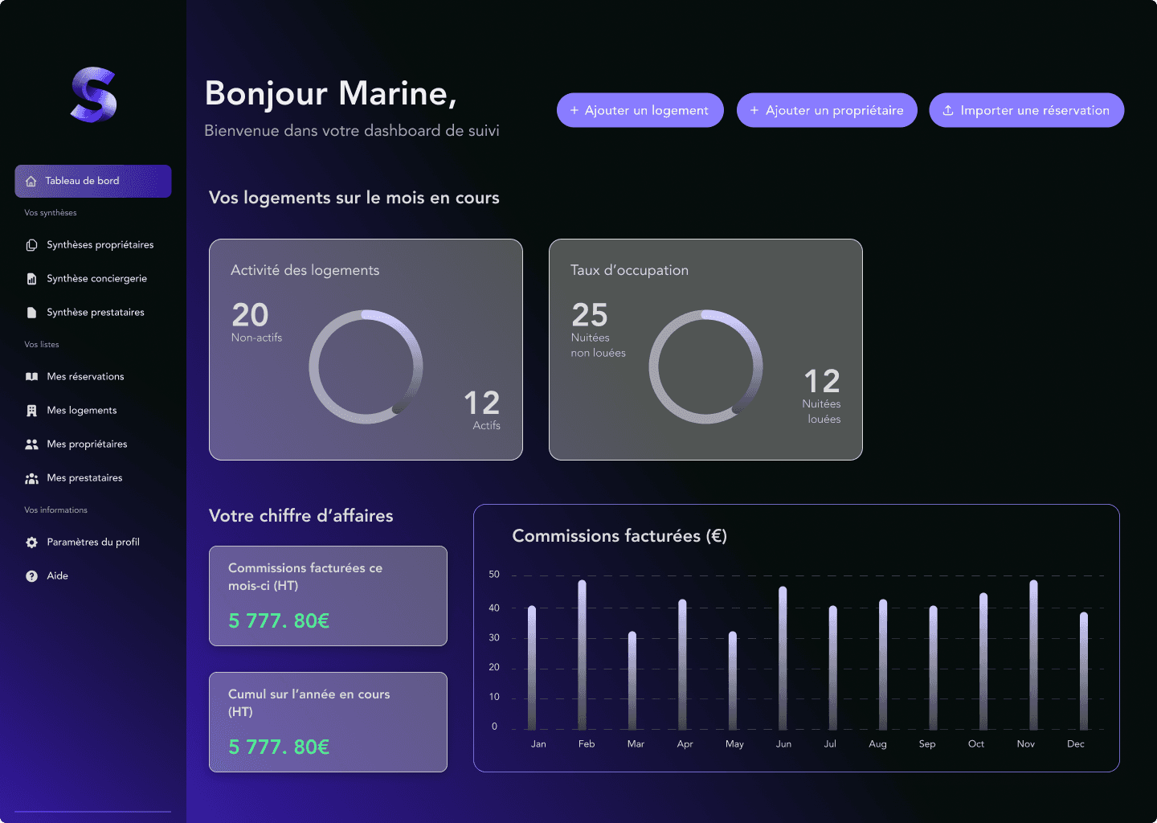
Task: Open the Mes réservations list
Action: pos(85,377)
